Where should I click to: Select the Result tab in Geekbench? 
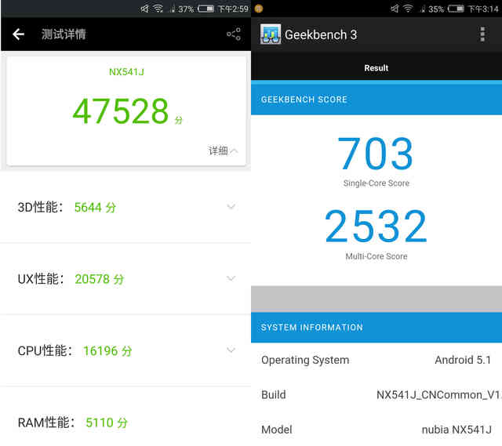coord(376,68)
